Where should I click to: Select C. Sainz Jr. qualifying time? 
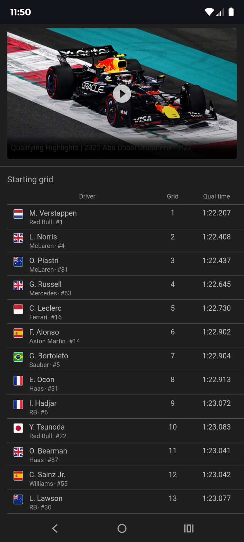[216, 475]
